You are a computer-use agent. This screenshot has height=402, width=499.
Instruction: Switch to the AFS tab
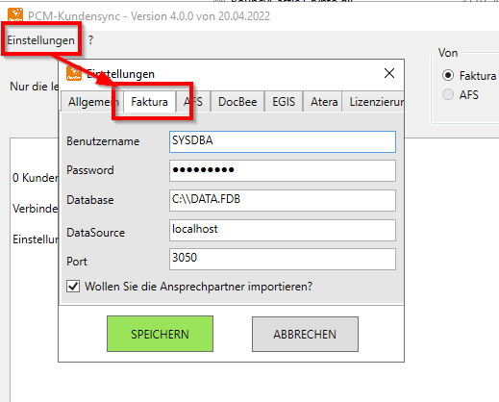[x=193, y=102]
